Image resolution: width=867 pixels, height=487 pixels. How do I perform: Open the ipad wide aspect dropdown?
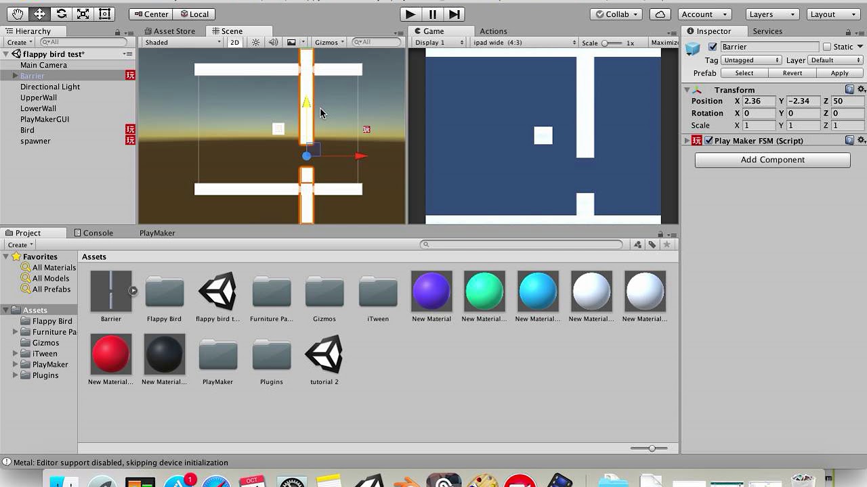click(x=524, y=42)
